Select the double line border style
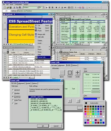This screenshot has height=131, width=111. pyautogui.click(x=96, y=92)
